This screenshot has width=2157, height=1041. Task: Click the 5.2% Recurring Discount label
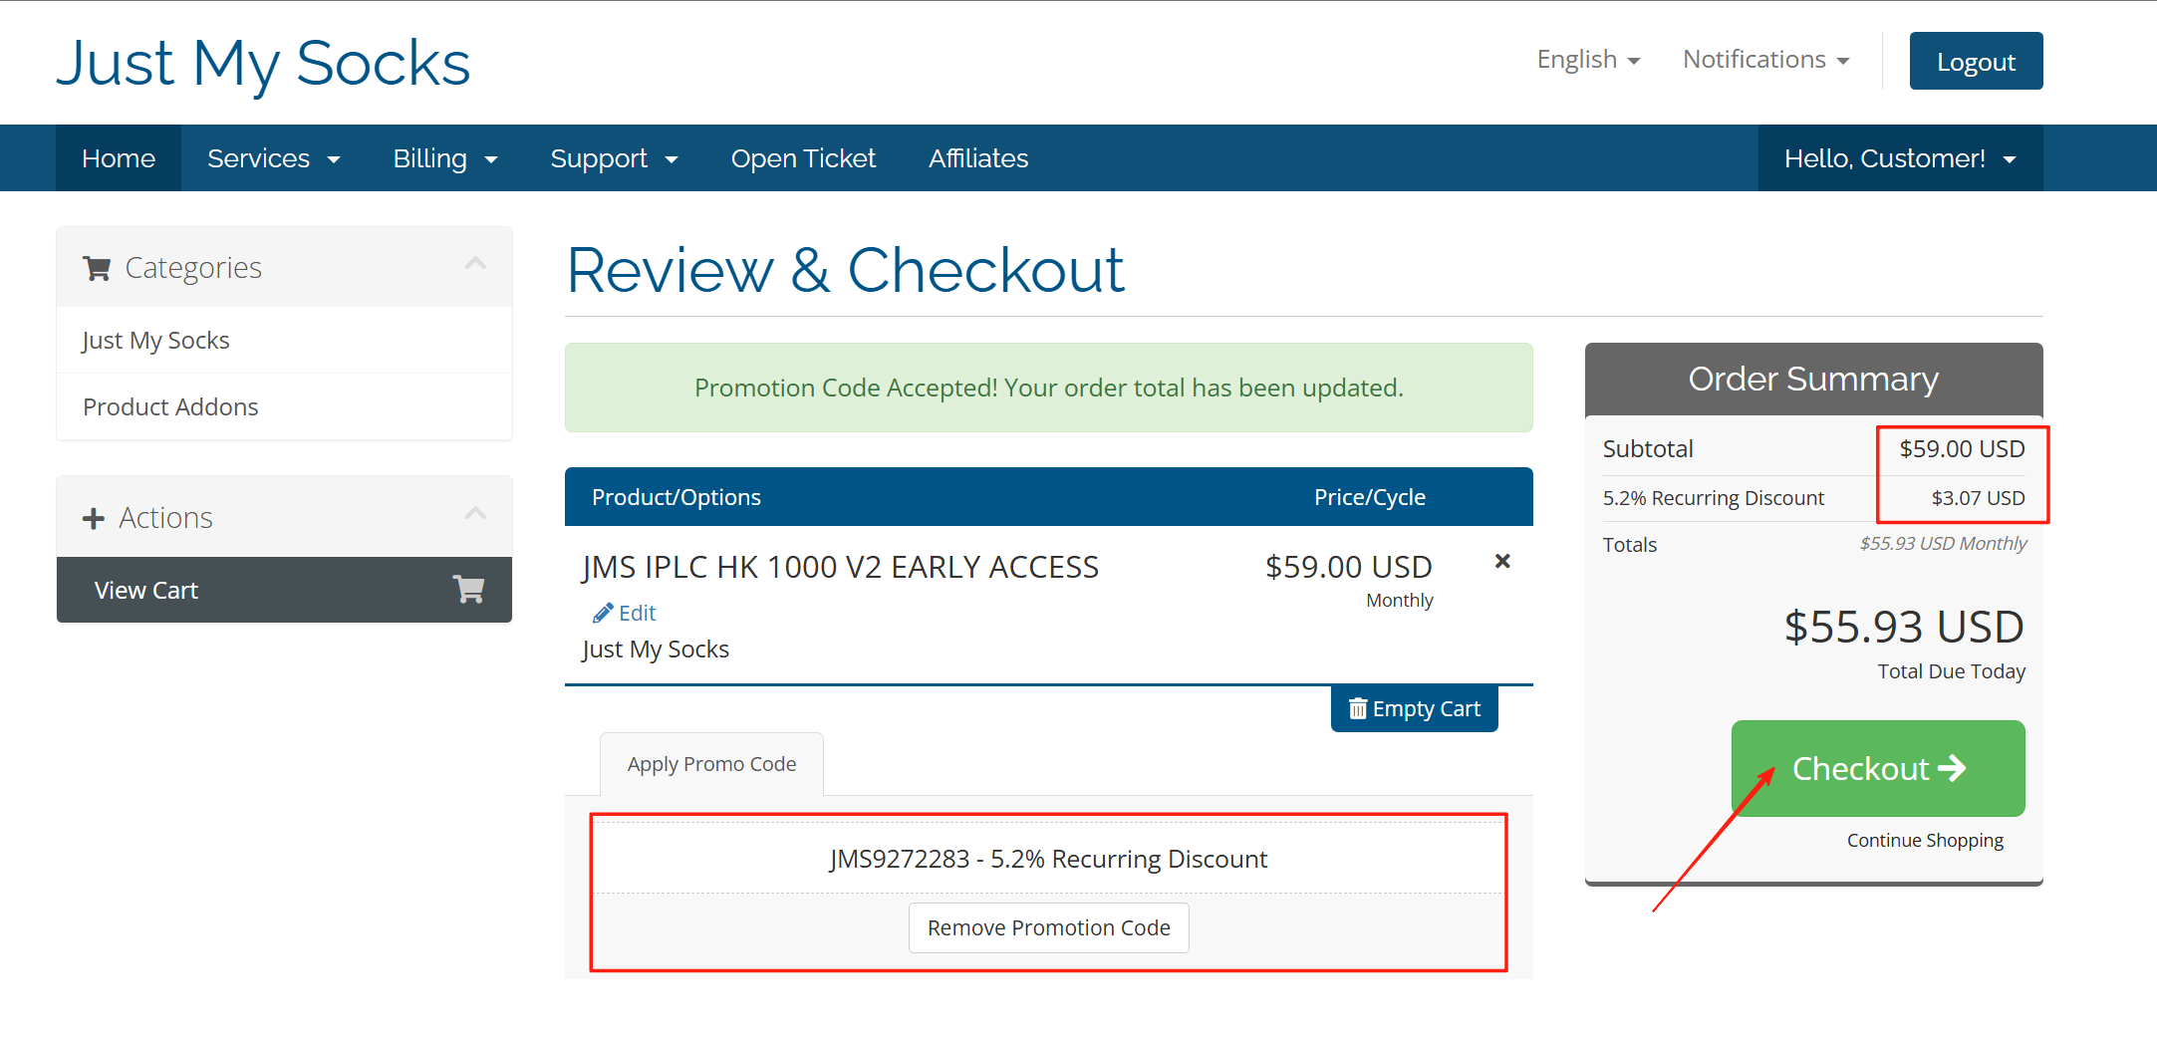[x=1714, y=498]
